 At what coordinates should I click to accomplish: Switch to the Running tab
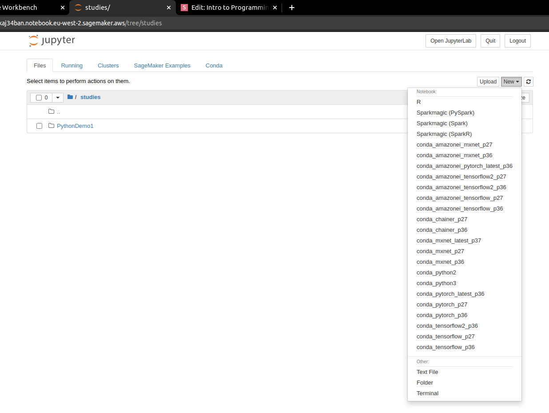click(x=72, y=65)
